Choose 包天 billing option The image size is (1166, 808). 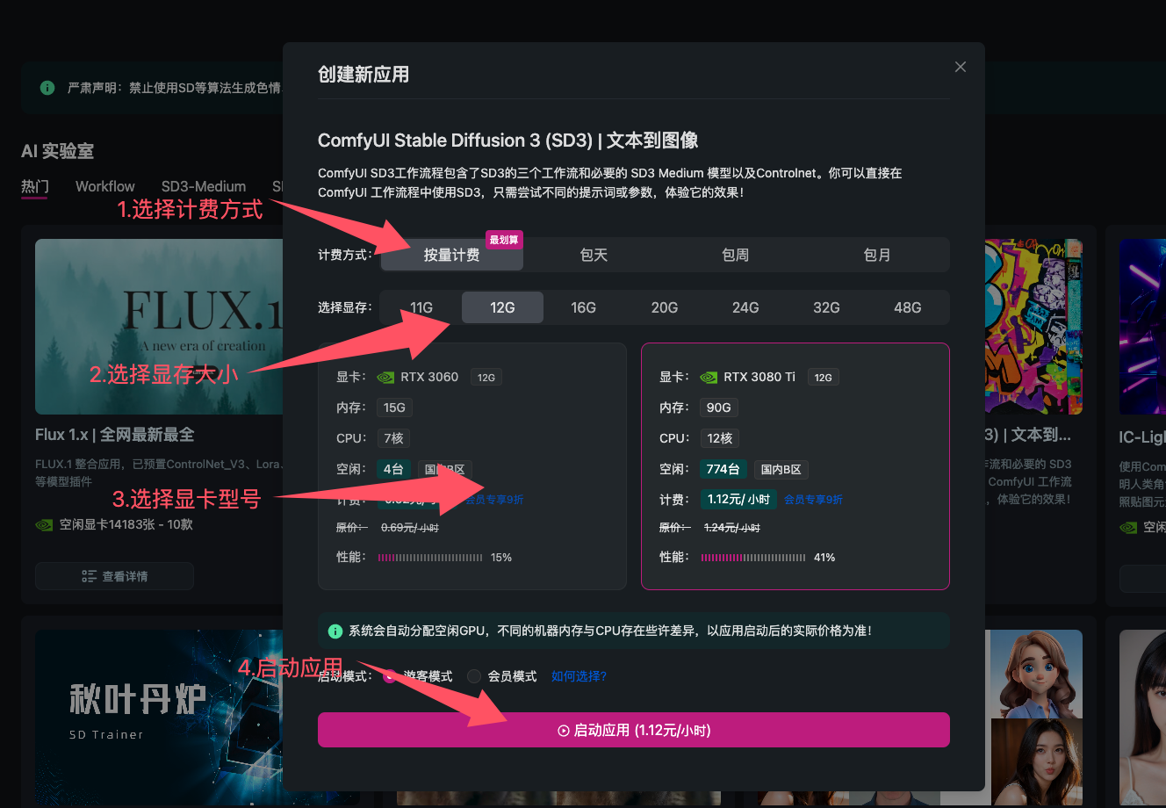[593, 255]
